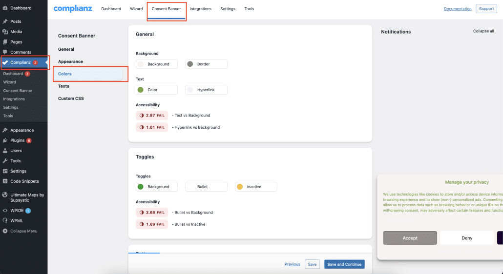Screen dimensions: 503x274
Task: Click the Posts pin icon in sidebar
Action: point(5,21)
